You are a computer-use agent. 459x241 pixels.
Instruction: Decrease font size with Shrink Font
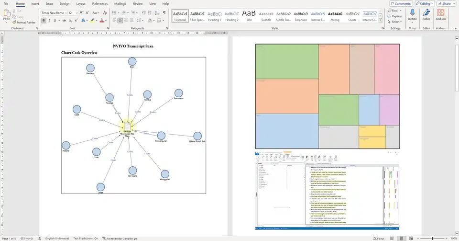87,13
